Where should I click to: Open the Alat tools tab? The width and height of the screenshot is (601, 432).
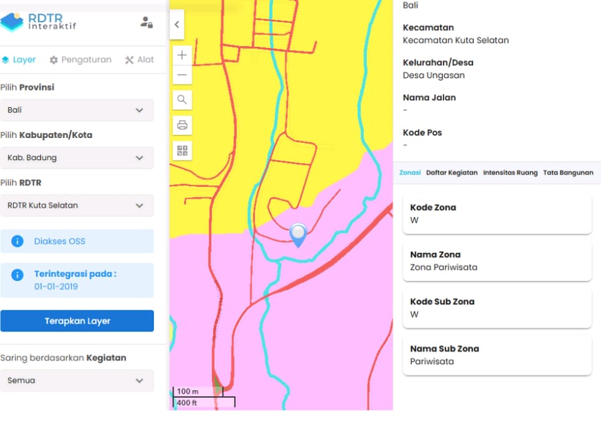[x=139, y=60]
